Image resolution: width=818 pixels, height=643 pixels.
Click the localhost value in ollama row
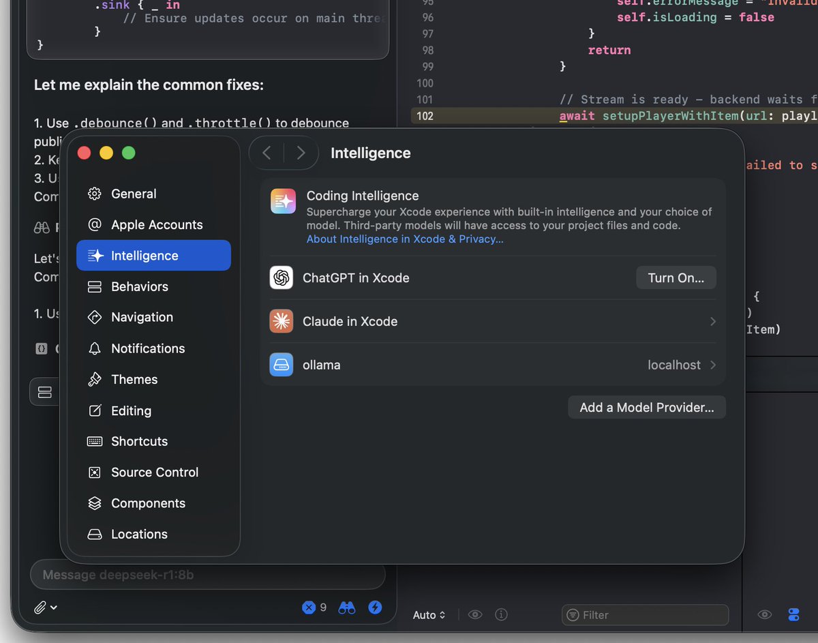674,365
